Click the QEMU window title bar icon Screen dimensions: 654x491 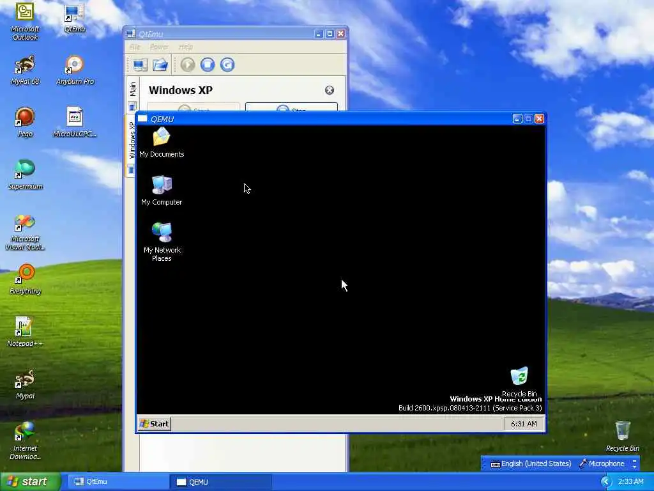pos(142,118)
